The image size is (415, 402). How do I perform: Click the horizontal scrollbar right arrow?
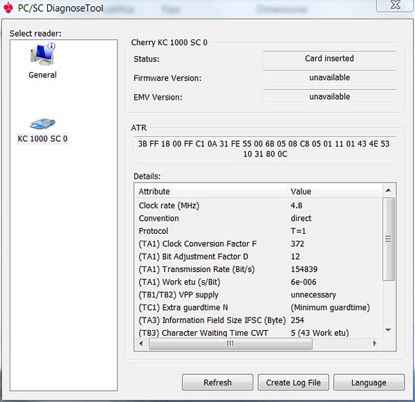pyautogui.click(x=376, y=344)
